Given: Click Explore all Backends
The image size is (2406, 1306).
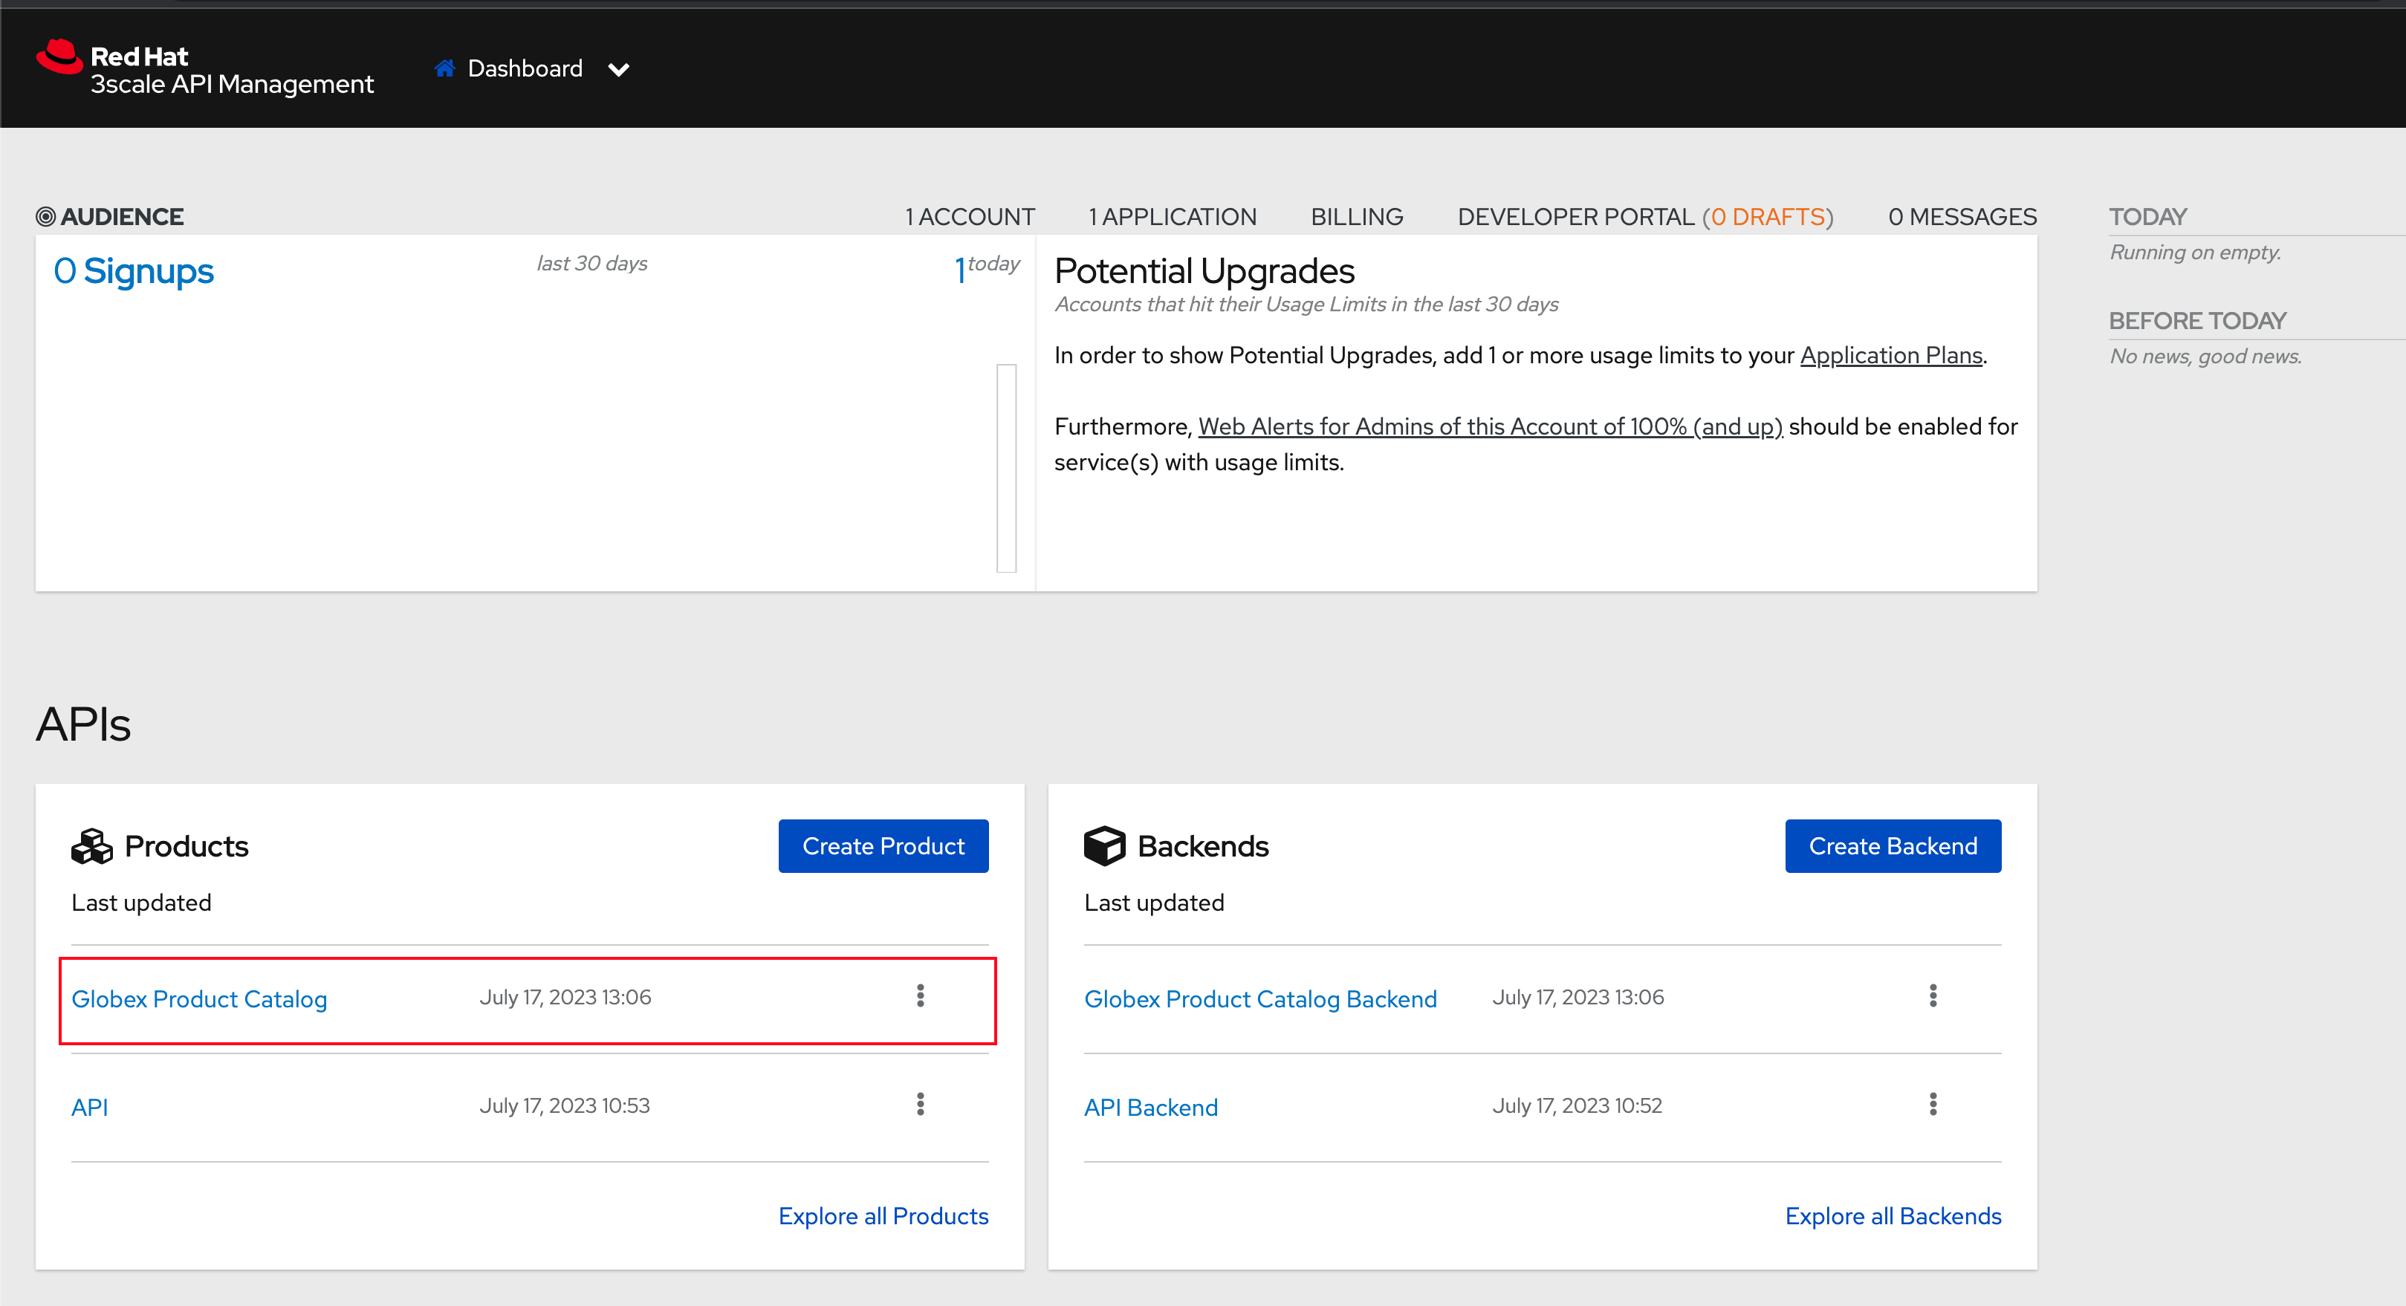Looking at the screenshot, I should click(1893, 1215).
